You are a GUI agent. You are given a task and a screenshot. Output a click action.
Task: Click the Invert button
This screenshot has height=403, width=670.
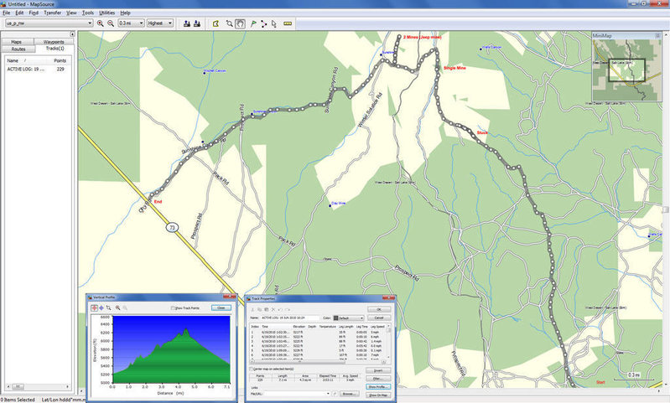(x=378, y=370)
